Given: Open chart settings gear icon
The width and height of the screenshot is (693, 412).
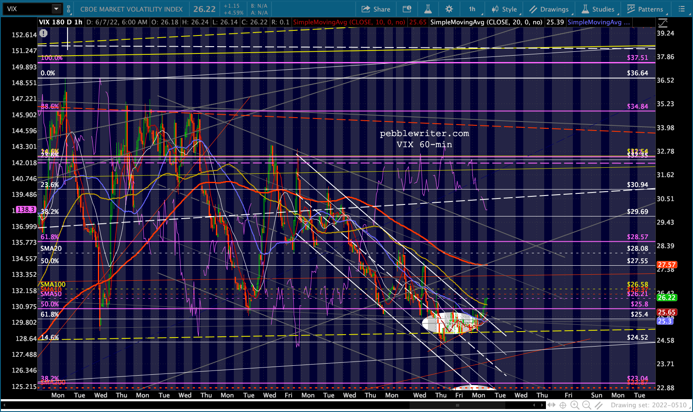Looking at the screenshot, I should click(x=449, y=9).
